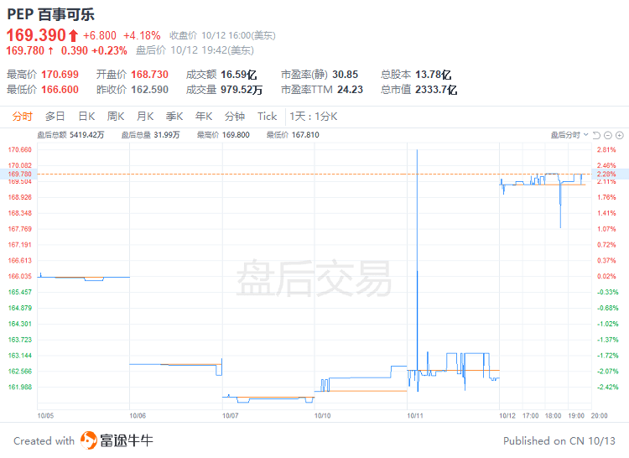Click the 市盈率(静) 30.85 value
The width and height of the screenshot is (629, 458).
345,75
